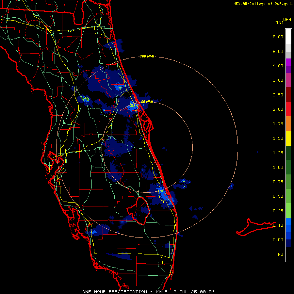Click the 0.10 legend value
Screen dimensions: 294x294
(278, 225)
